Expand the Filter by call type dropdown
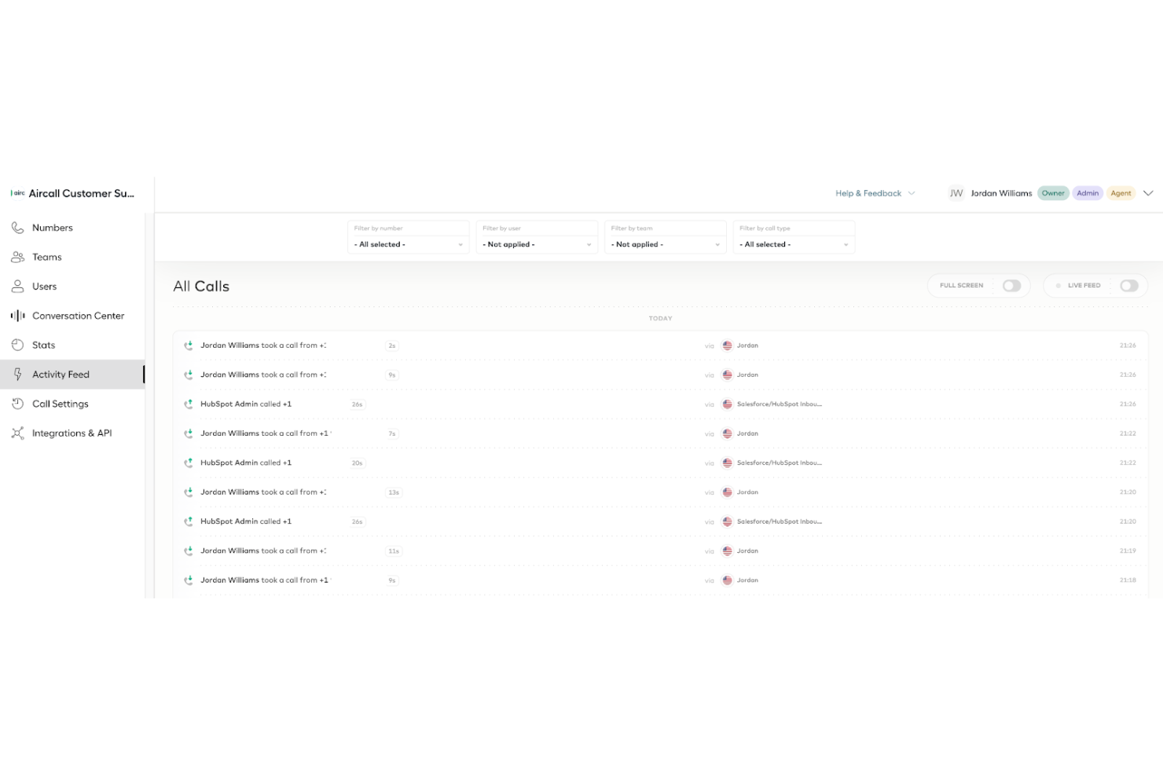Screen dimensions: 1163x775 click(794, 244)
